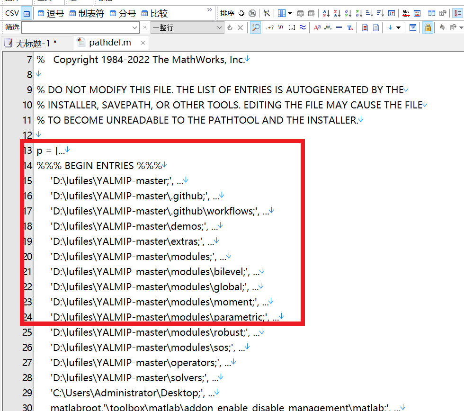Open the 筛选 filter combo dropdown arrow

[x=134, y=28]
